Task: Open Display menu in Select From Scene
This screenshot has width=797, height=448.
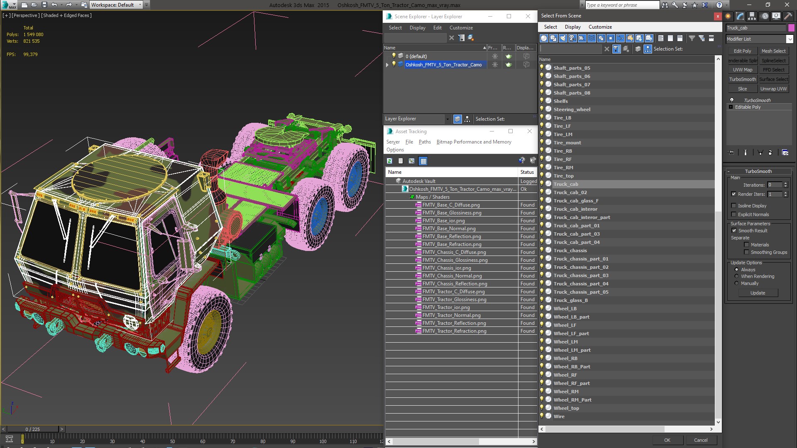Action: (572, 27)
